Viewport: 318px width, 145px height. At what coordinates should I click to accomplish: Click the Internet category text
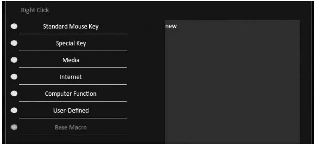[x=71, y=77]
